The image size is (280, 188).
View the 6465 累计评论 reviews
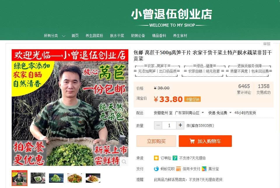[244, 89]
